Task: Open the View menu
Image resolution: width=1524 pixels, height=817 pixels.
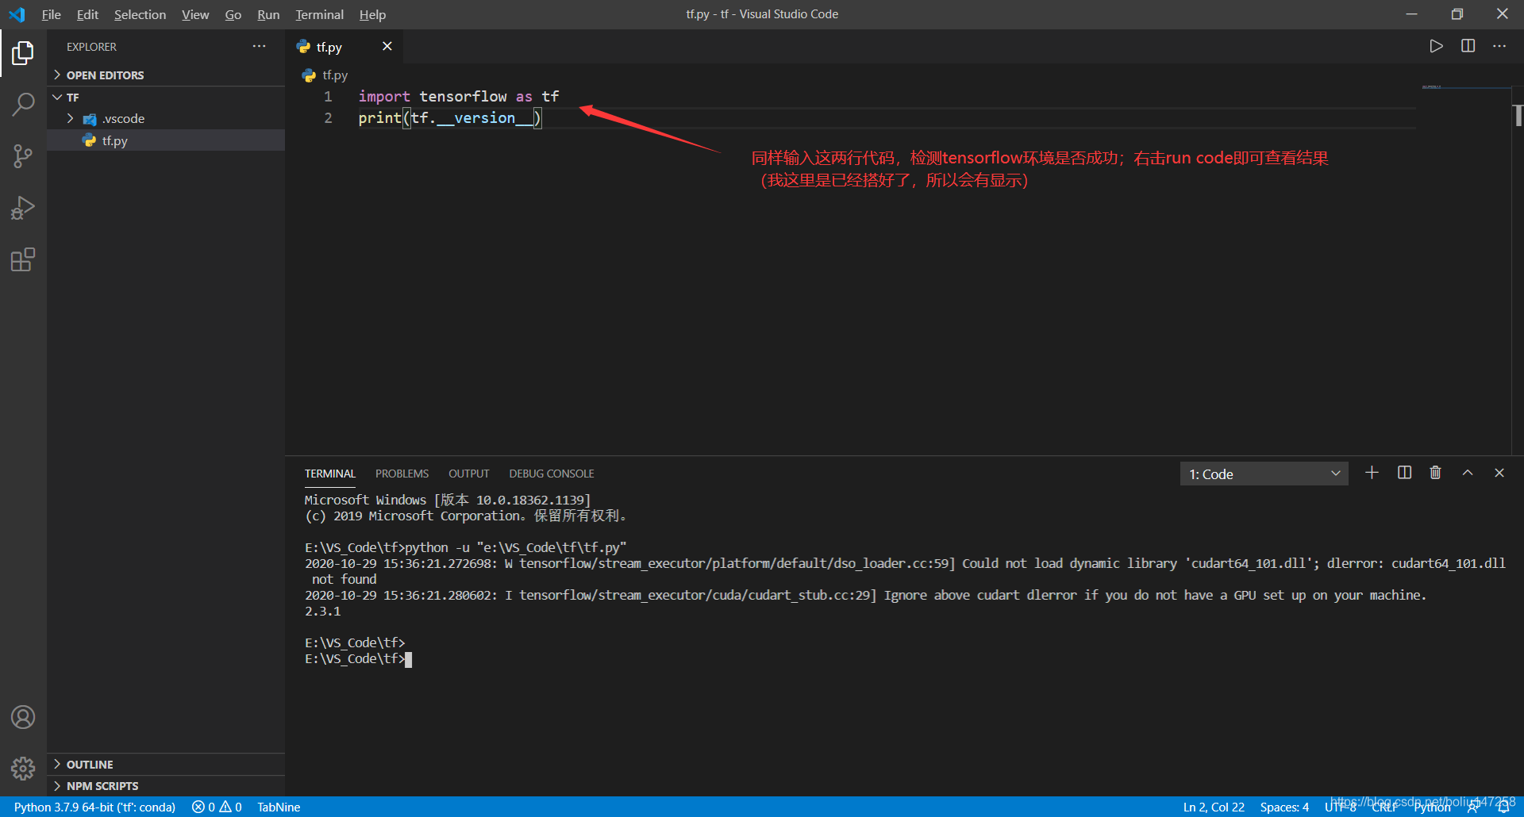Action: pyautogui.click(x=195, y=14)
